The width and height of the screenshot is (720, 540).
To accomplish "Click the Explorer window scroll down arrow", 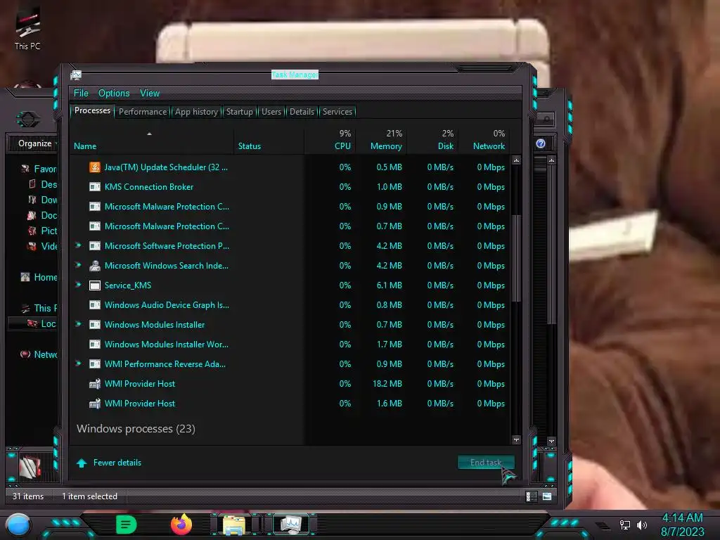I will (x=551, y=442).
